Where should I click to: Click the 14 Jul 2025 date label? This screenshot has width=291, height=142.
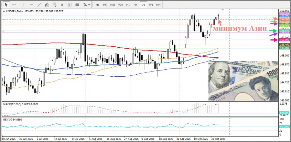coord(61,139)
